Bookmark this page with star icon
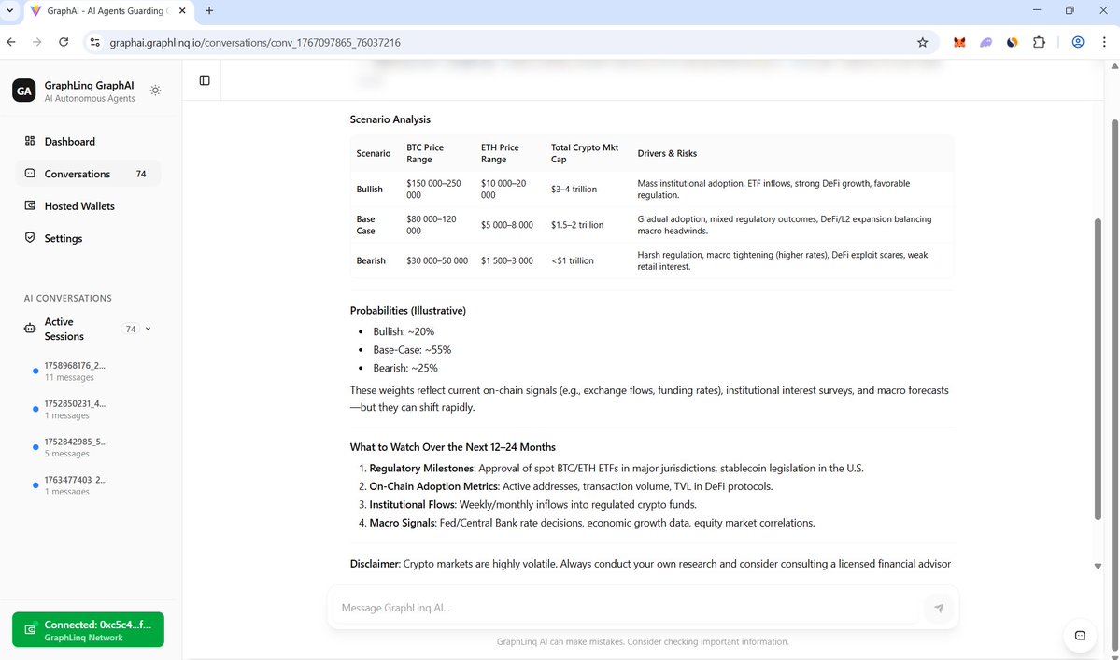The width and height of the screenshot is (1120, 660). click(922, 42)
